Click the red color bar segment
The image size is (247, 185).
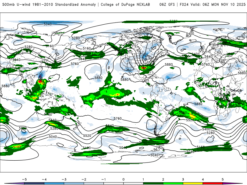click(213, 183)
